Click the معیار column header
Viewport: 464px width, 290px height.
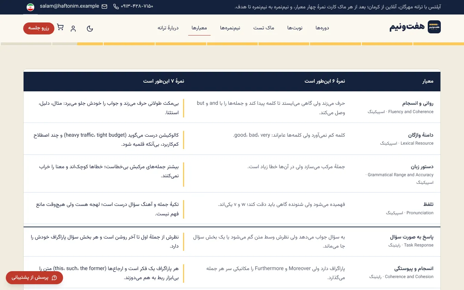428,81
